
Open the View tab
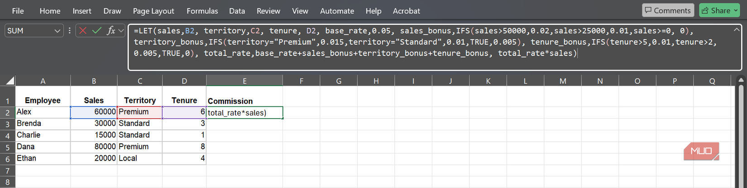[300, 11]
